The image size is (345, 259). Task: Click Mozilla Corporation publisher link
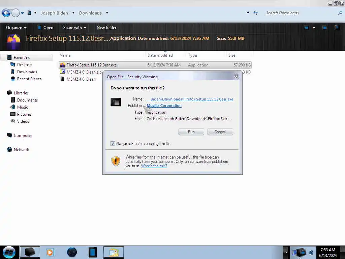pos(164,106)
